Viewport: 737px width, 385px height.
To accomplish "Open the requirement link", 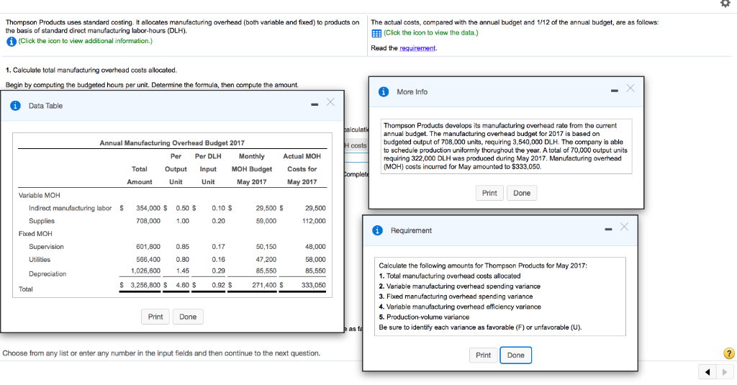I will click(x=417, y=48).
